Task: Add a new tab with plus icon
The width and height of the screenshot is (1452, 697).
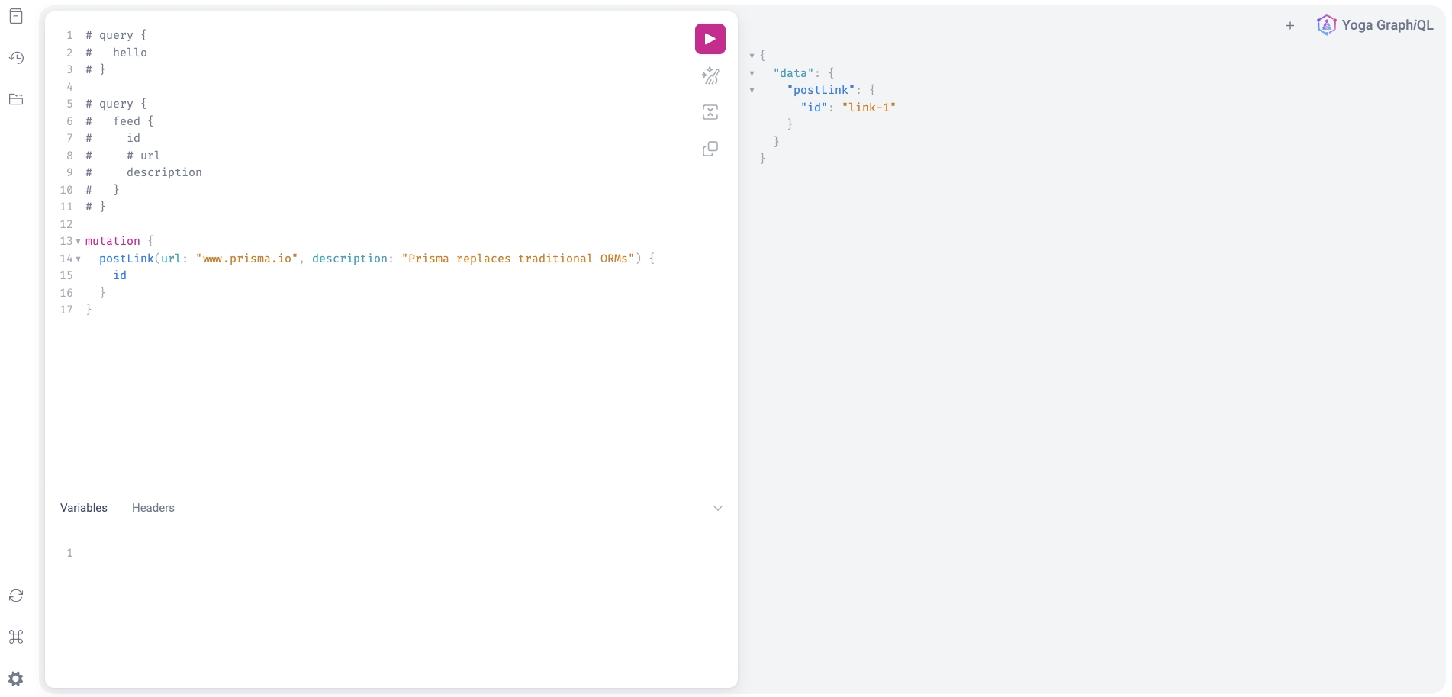Action: point(1290,25)
